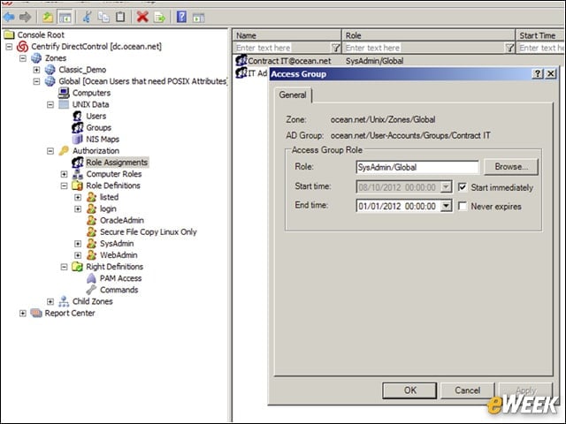566x424 pixels.
Task: Collapse the Right Definitions folder
Action: click(x=64, y=267)
